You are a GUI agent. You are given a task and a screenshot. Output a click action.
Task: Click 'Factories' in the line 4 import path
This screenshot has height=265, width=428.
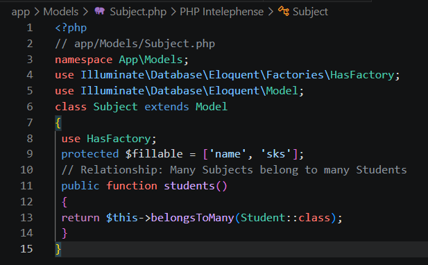(x=295, y=75)
